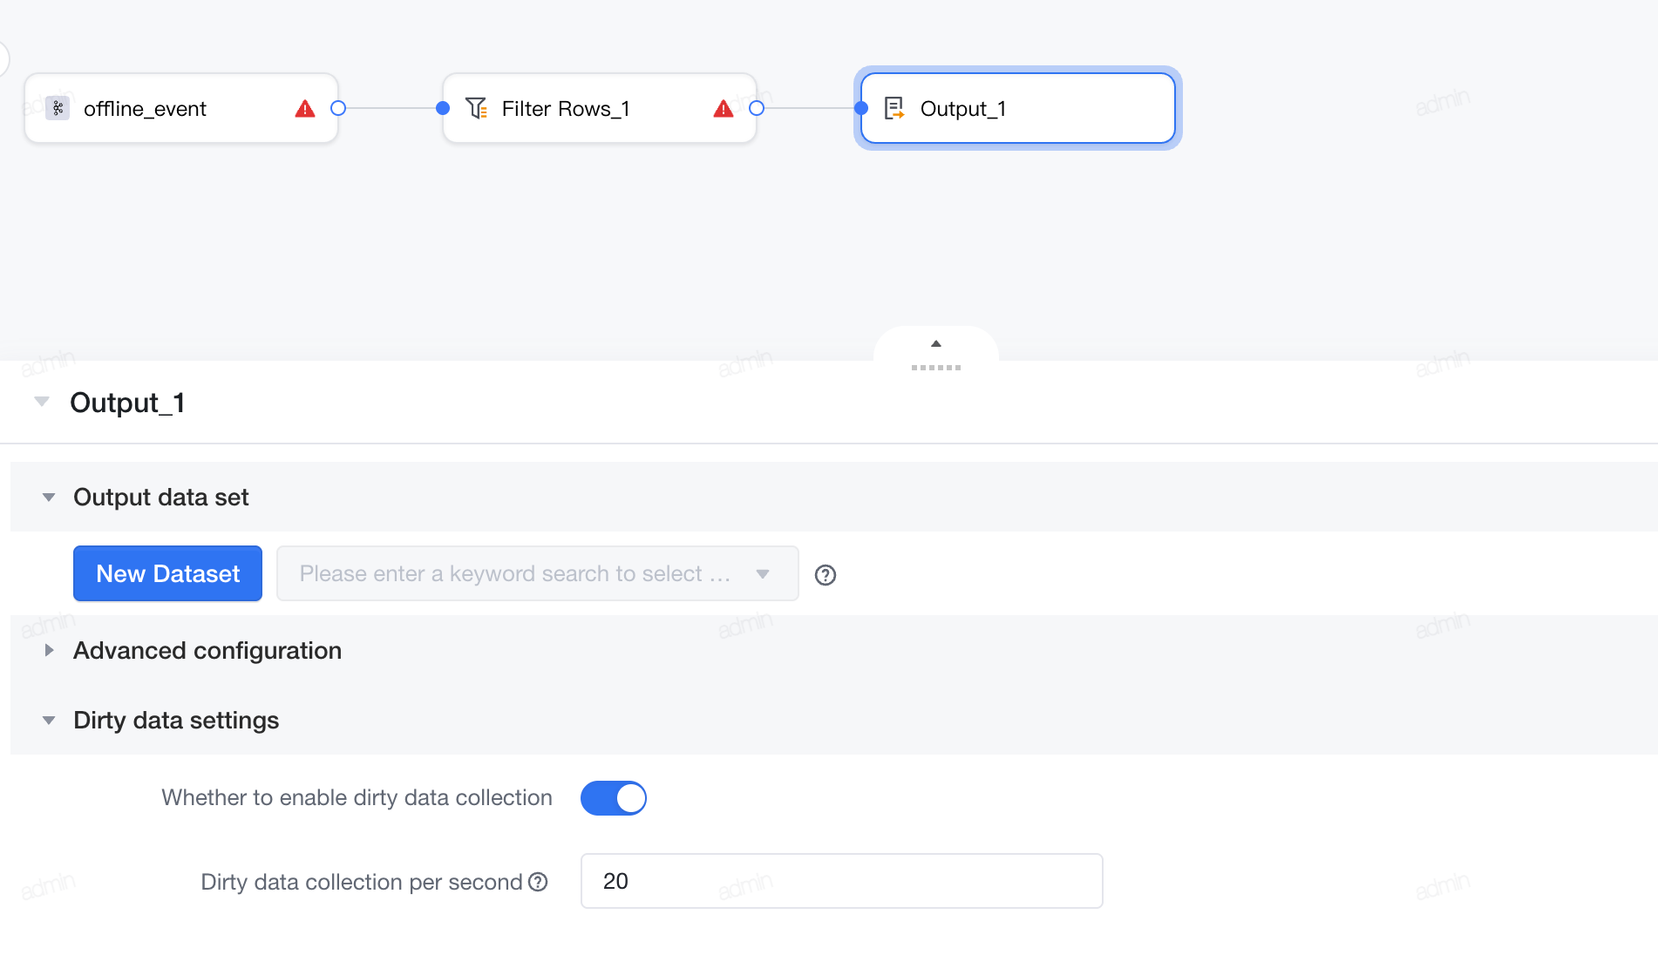The width and height of the screenshot is (1658, 955).
Task: Click the help icon beside dataset dropdown
Action: 825,574
